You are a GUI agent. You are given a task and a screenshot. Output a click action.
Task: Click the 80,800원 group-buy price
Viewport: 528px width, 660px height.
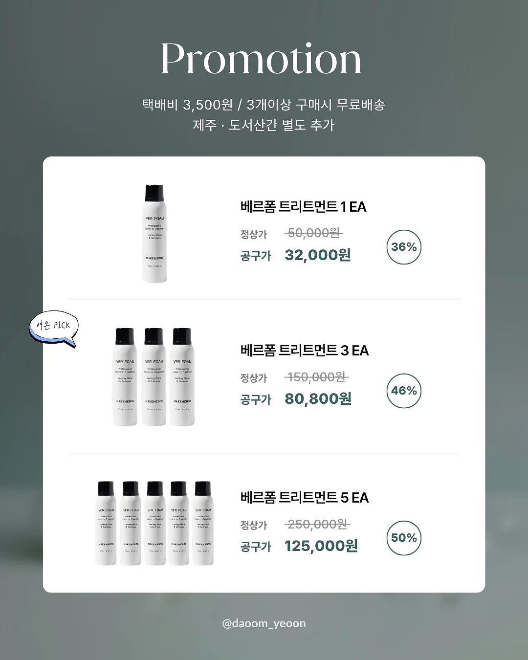318,399
